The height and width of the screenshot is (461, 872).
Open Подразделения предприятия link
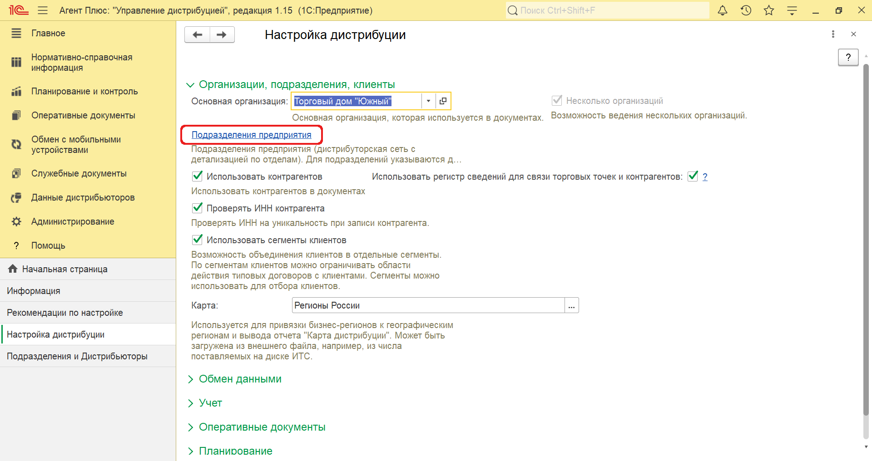click(252, 135)
